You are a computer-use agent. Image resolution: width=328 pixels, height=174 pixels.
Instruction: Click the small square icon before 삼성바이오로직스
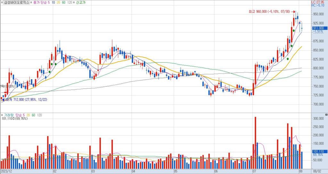tap(2, 3)
